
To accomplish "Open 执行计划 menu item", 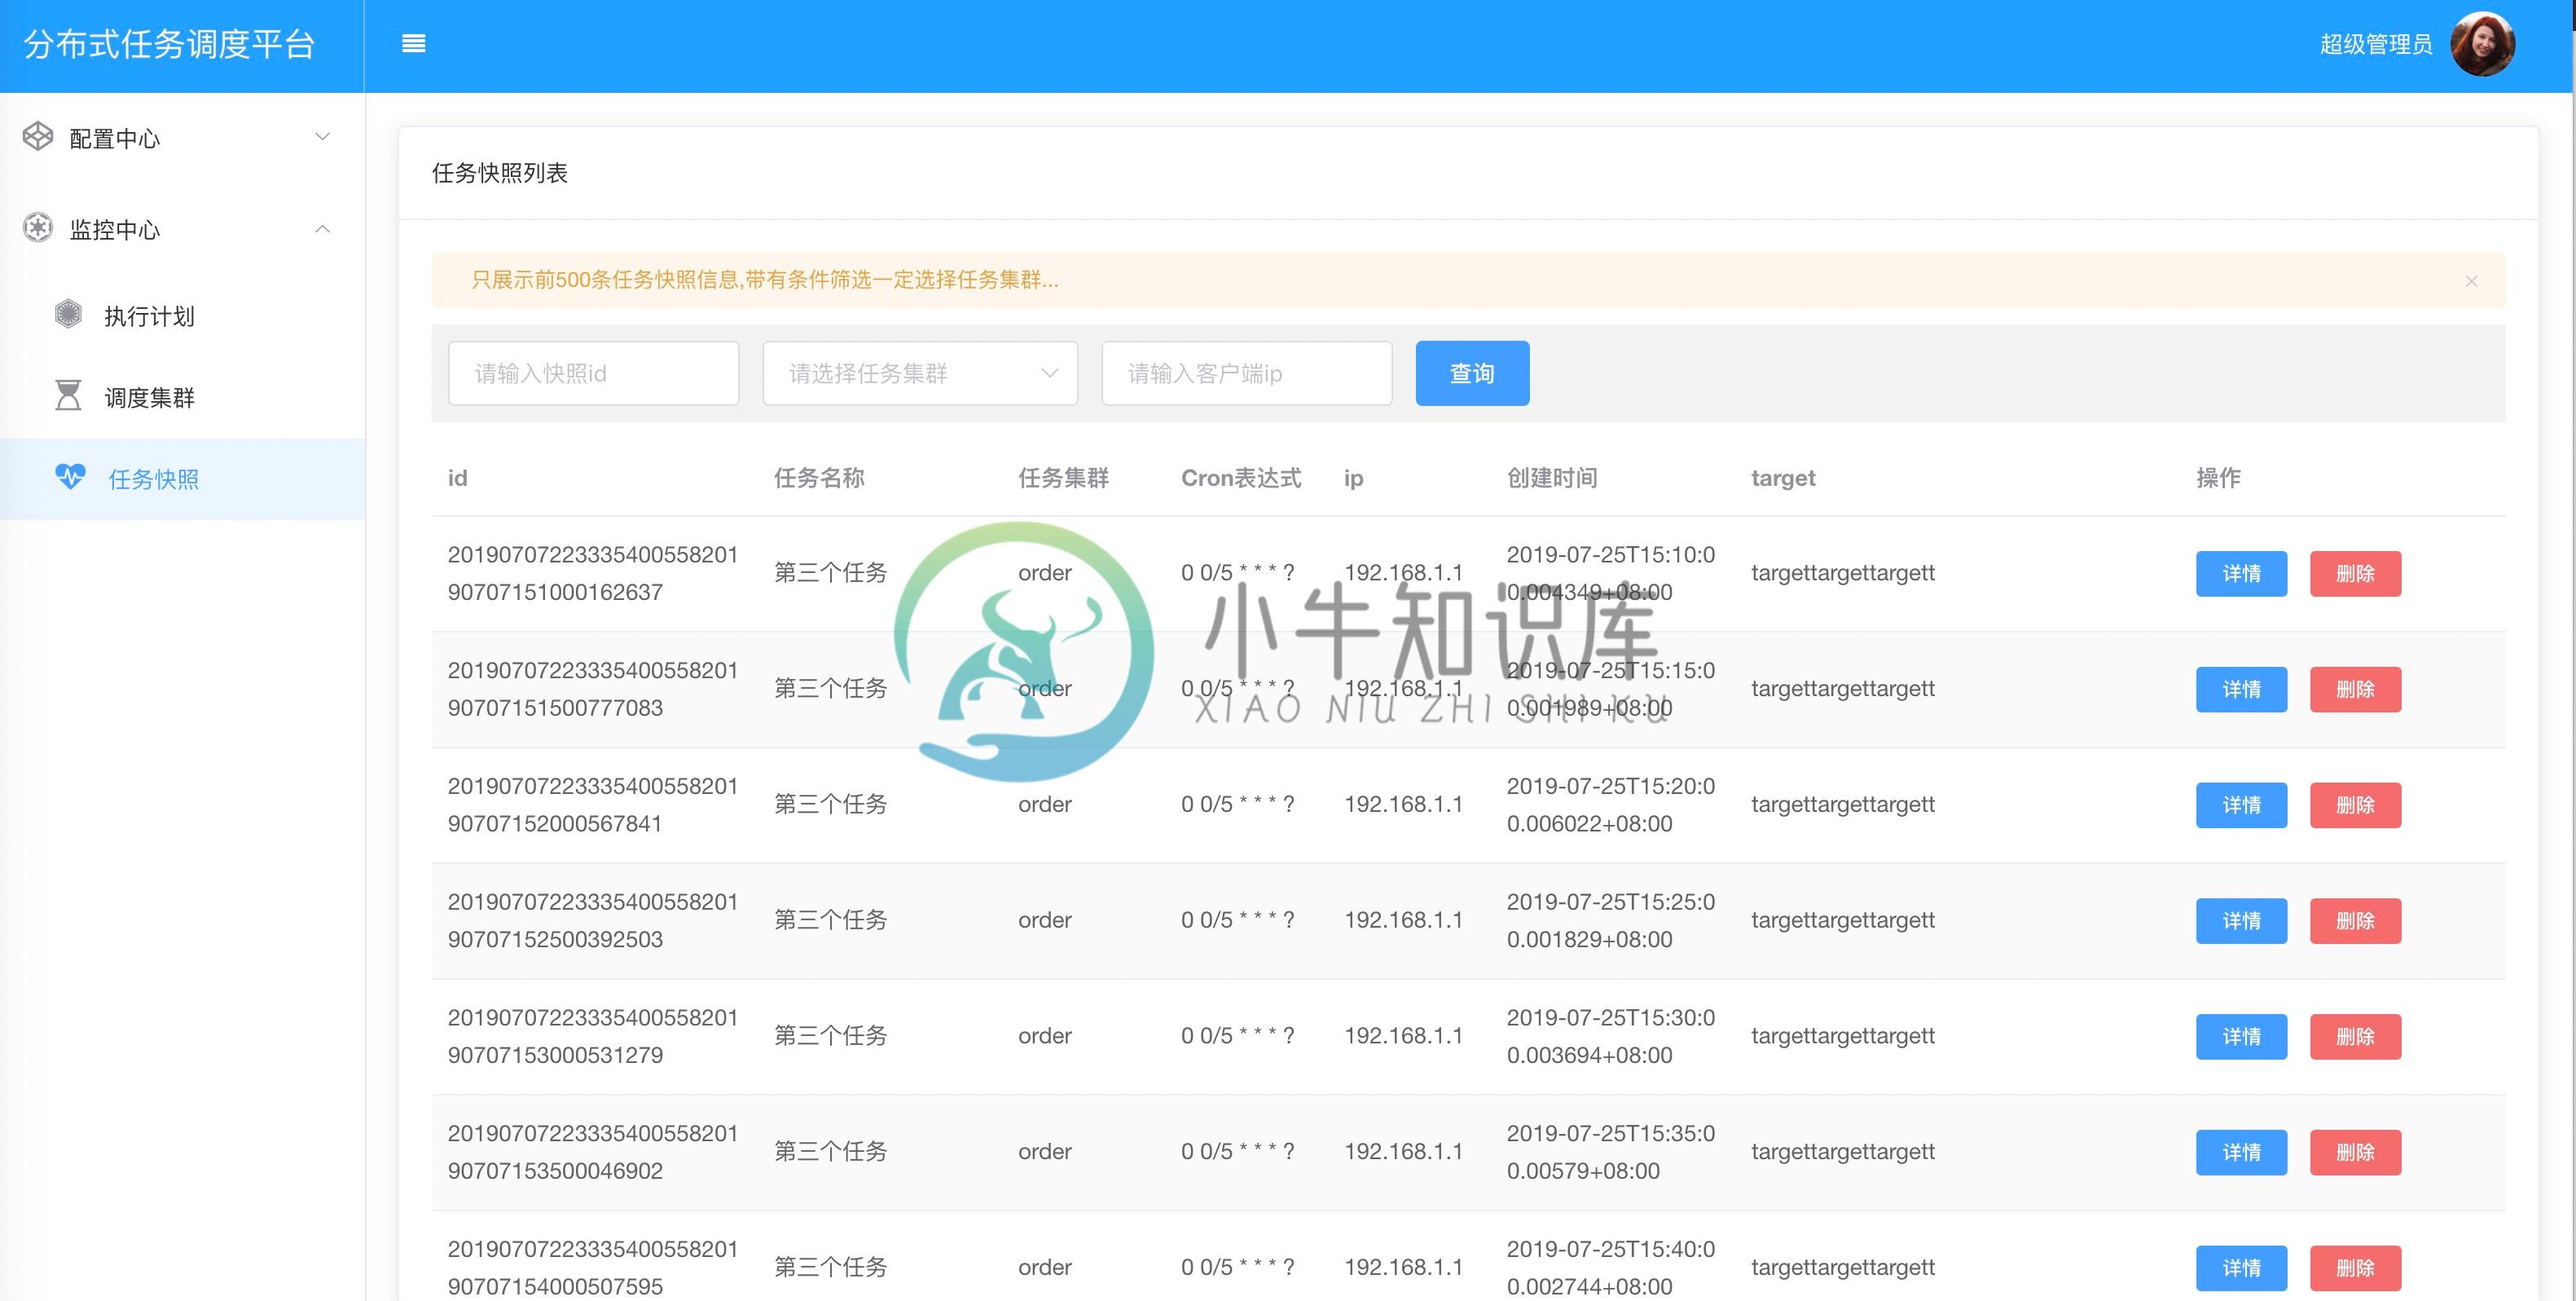I will coord(182,316).
